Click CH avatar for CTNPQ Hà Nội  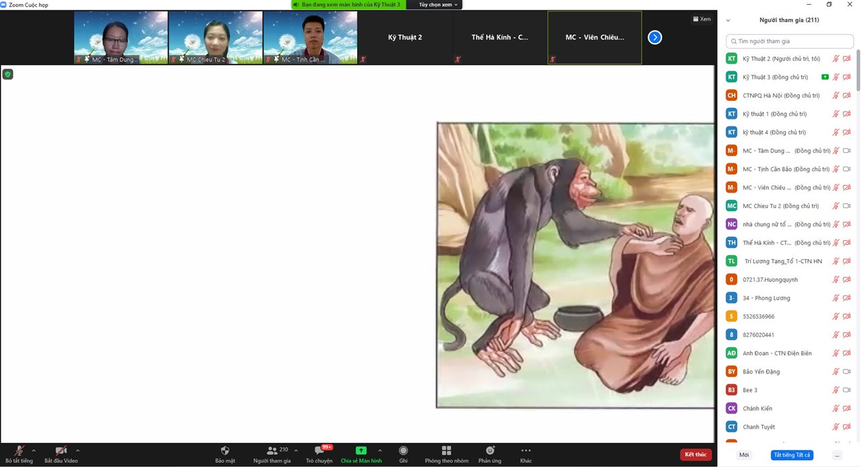point(732,96)
